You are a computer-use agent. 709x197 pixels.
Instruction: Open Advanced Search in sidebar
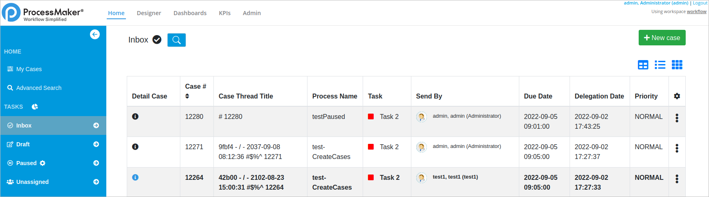pos(38,88)
